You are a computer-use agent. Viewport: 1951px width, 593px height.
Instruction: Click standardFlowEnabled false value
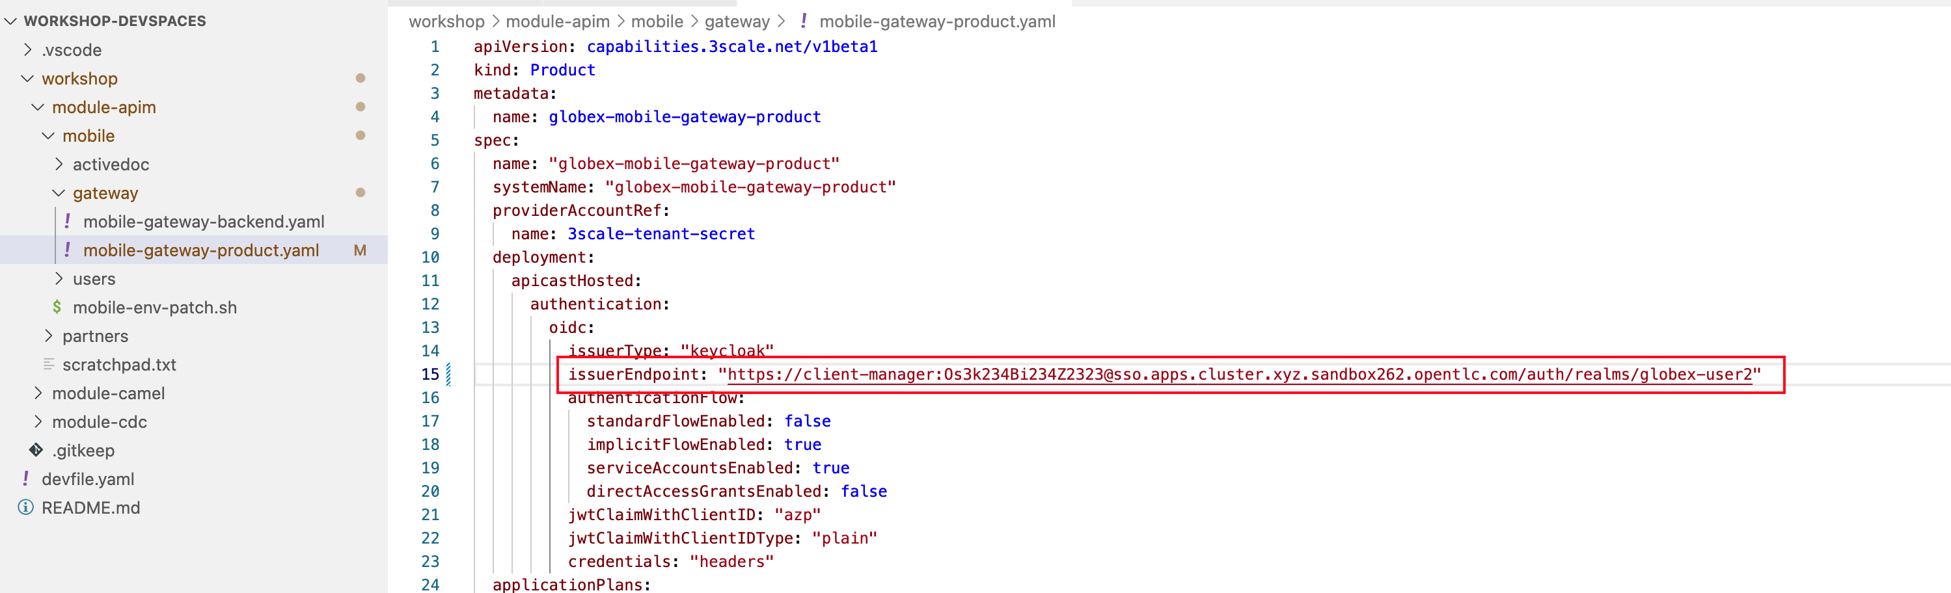tap(808, 421)
